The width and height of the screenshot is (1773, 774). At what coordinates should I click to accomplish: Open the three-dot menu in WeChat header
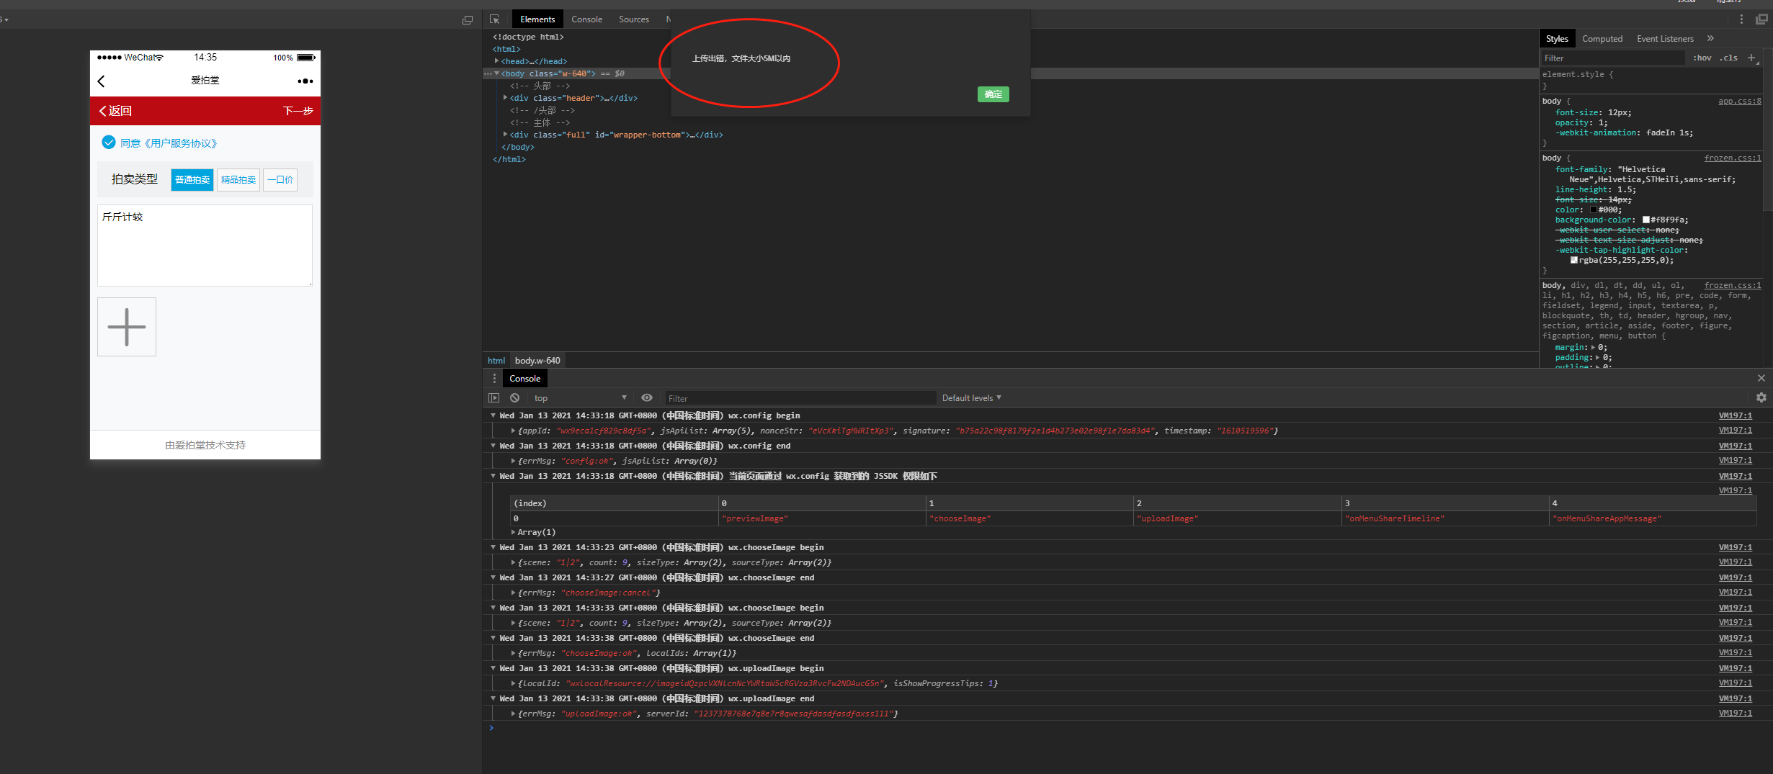pyautogui.click(x=305, y=81)
